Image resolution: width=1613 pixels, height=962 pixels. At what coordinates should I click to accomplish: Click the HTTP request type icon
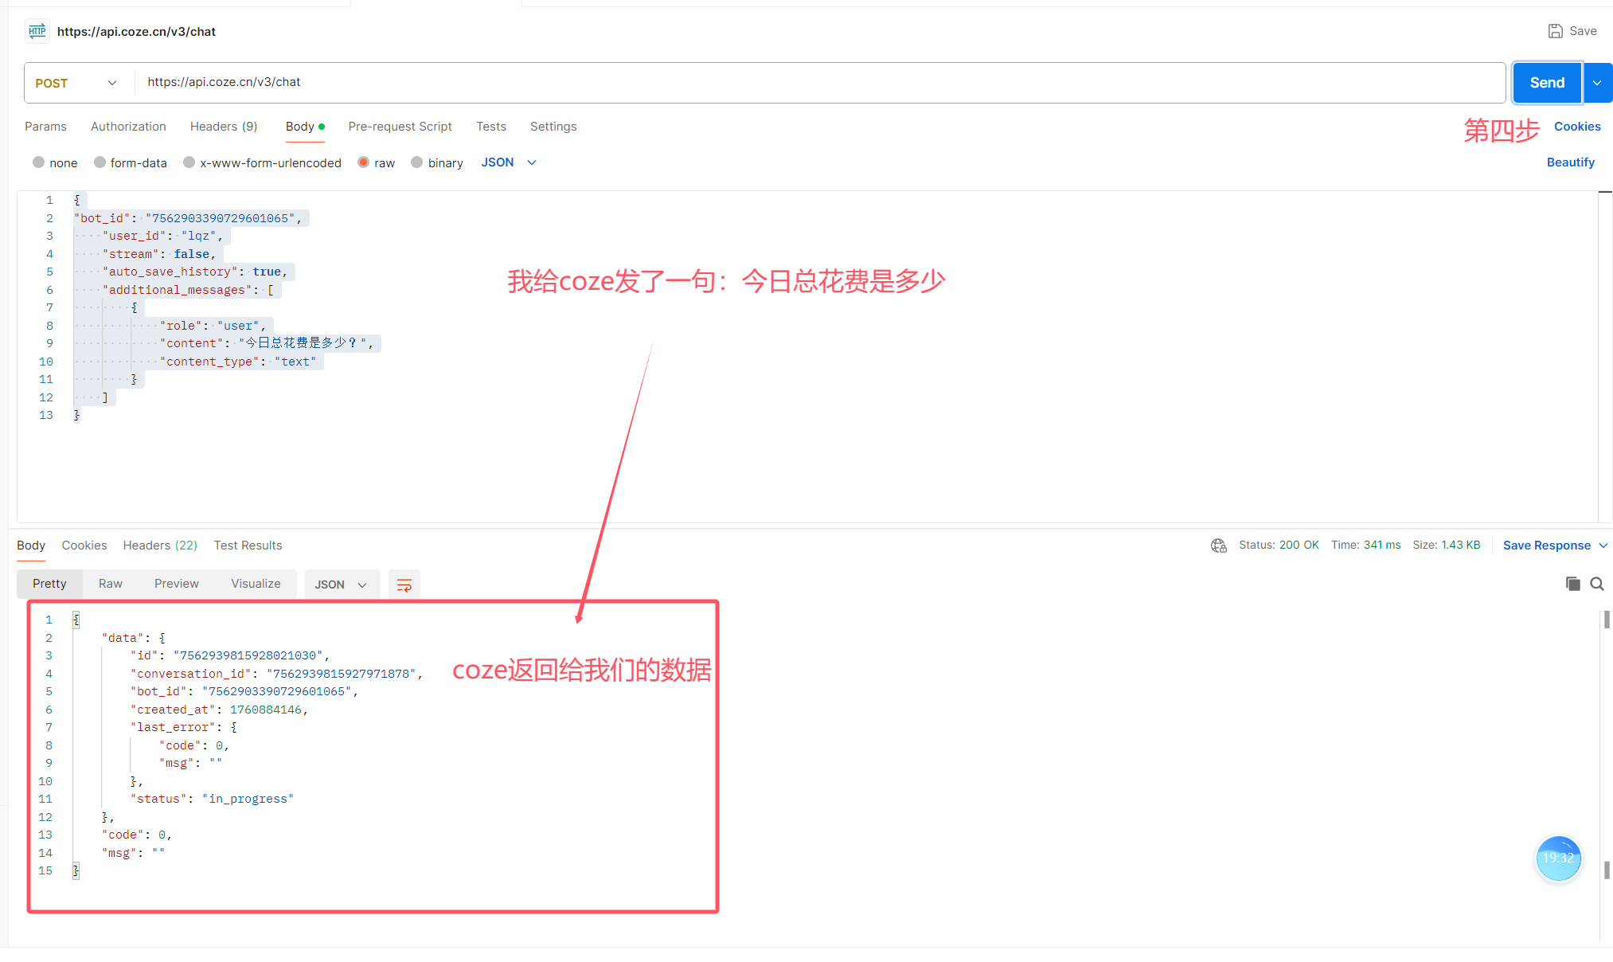click(37, 31)
